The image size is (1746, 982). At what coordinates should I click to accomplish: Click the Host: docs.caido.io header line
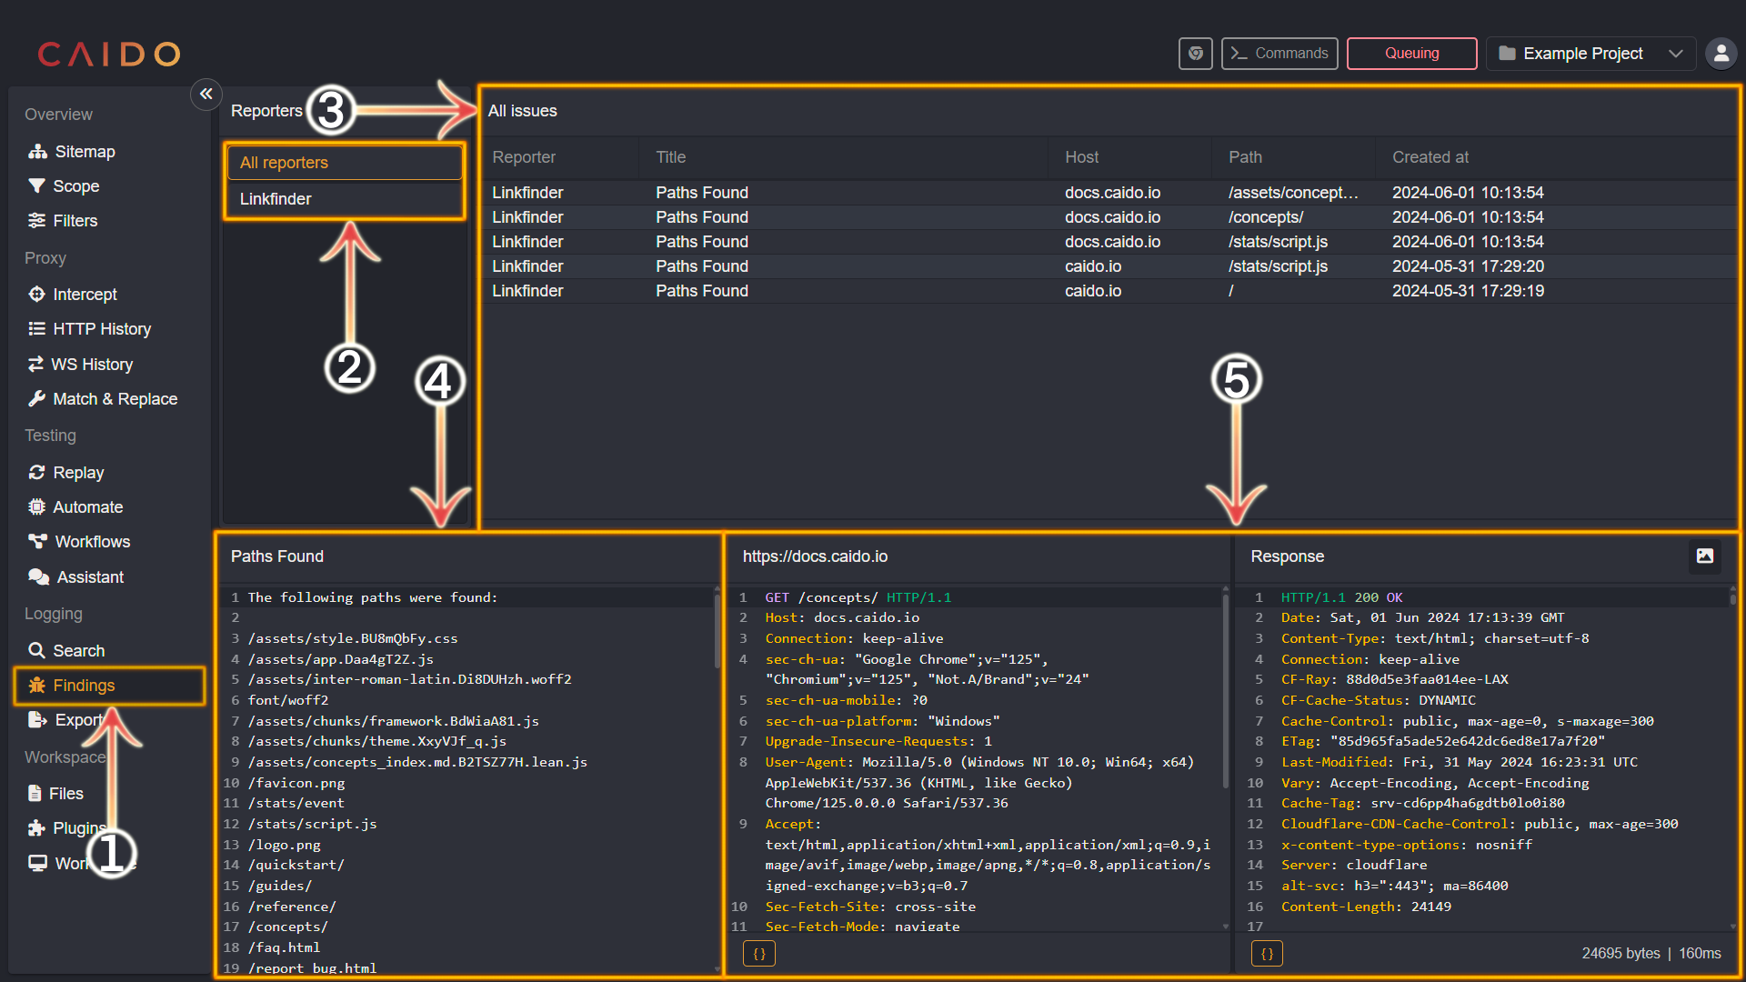click(842, 617)
